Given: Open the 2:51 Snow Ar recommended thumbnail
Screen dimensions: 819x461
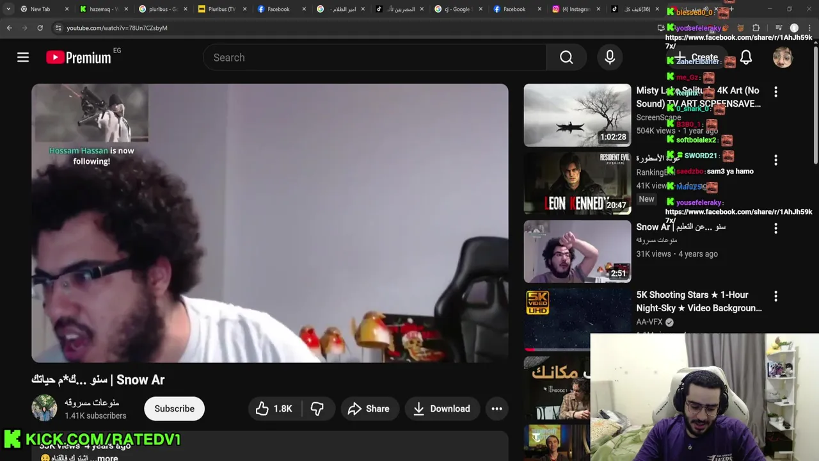Looking at the screenshot, I should tap(577, 252).
